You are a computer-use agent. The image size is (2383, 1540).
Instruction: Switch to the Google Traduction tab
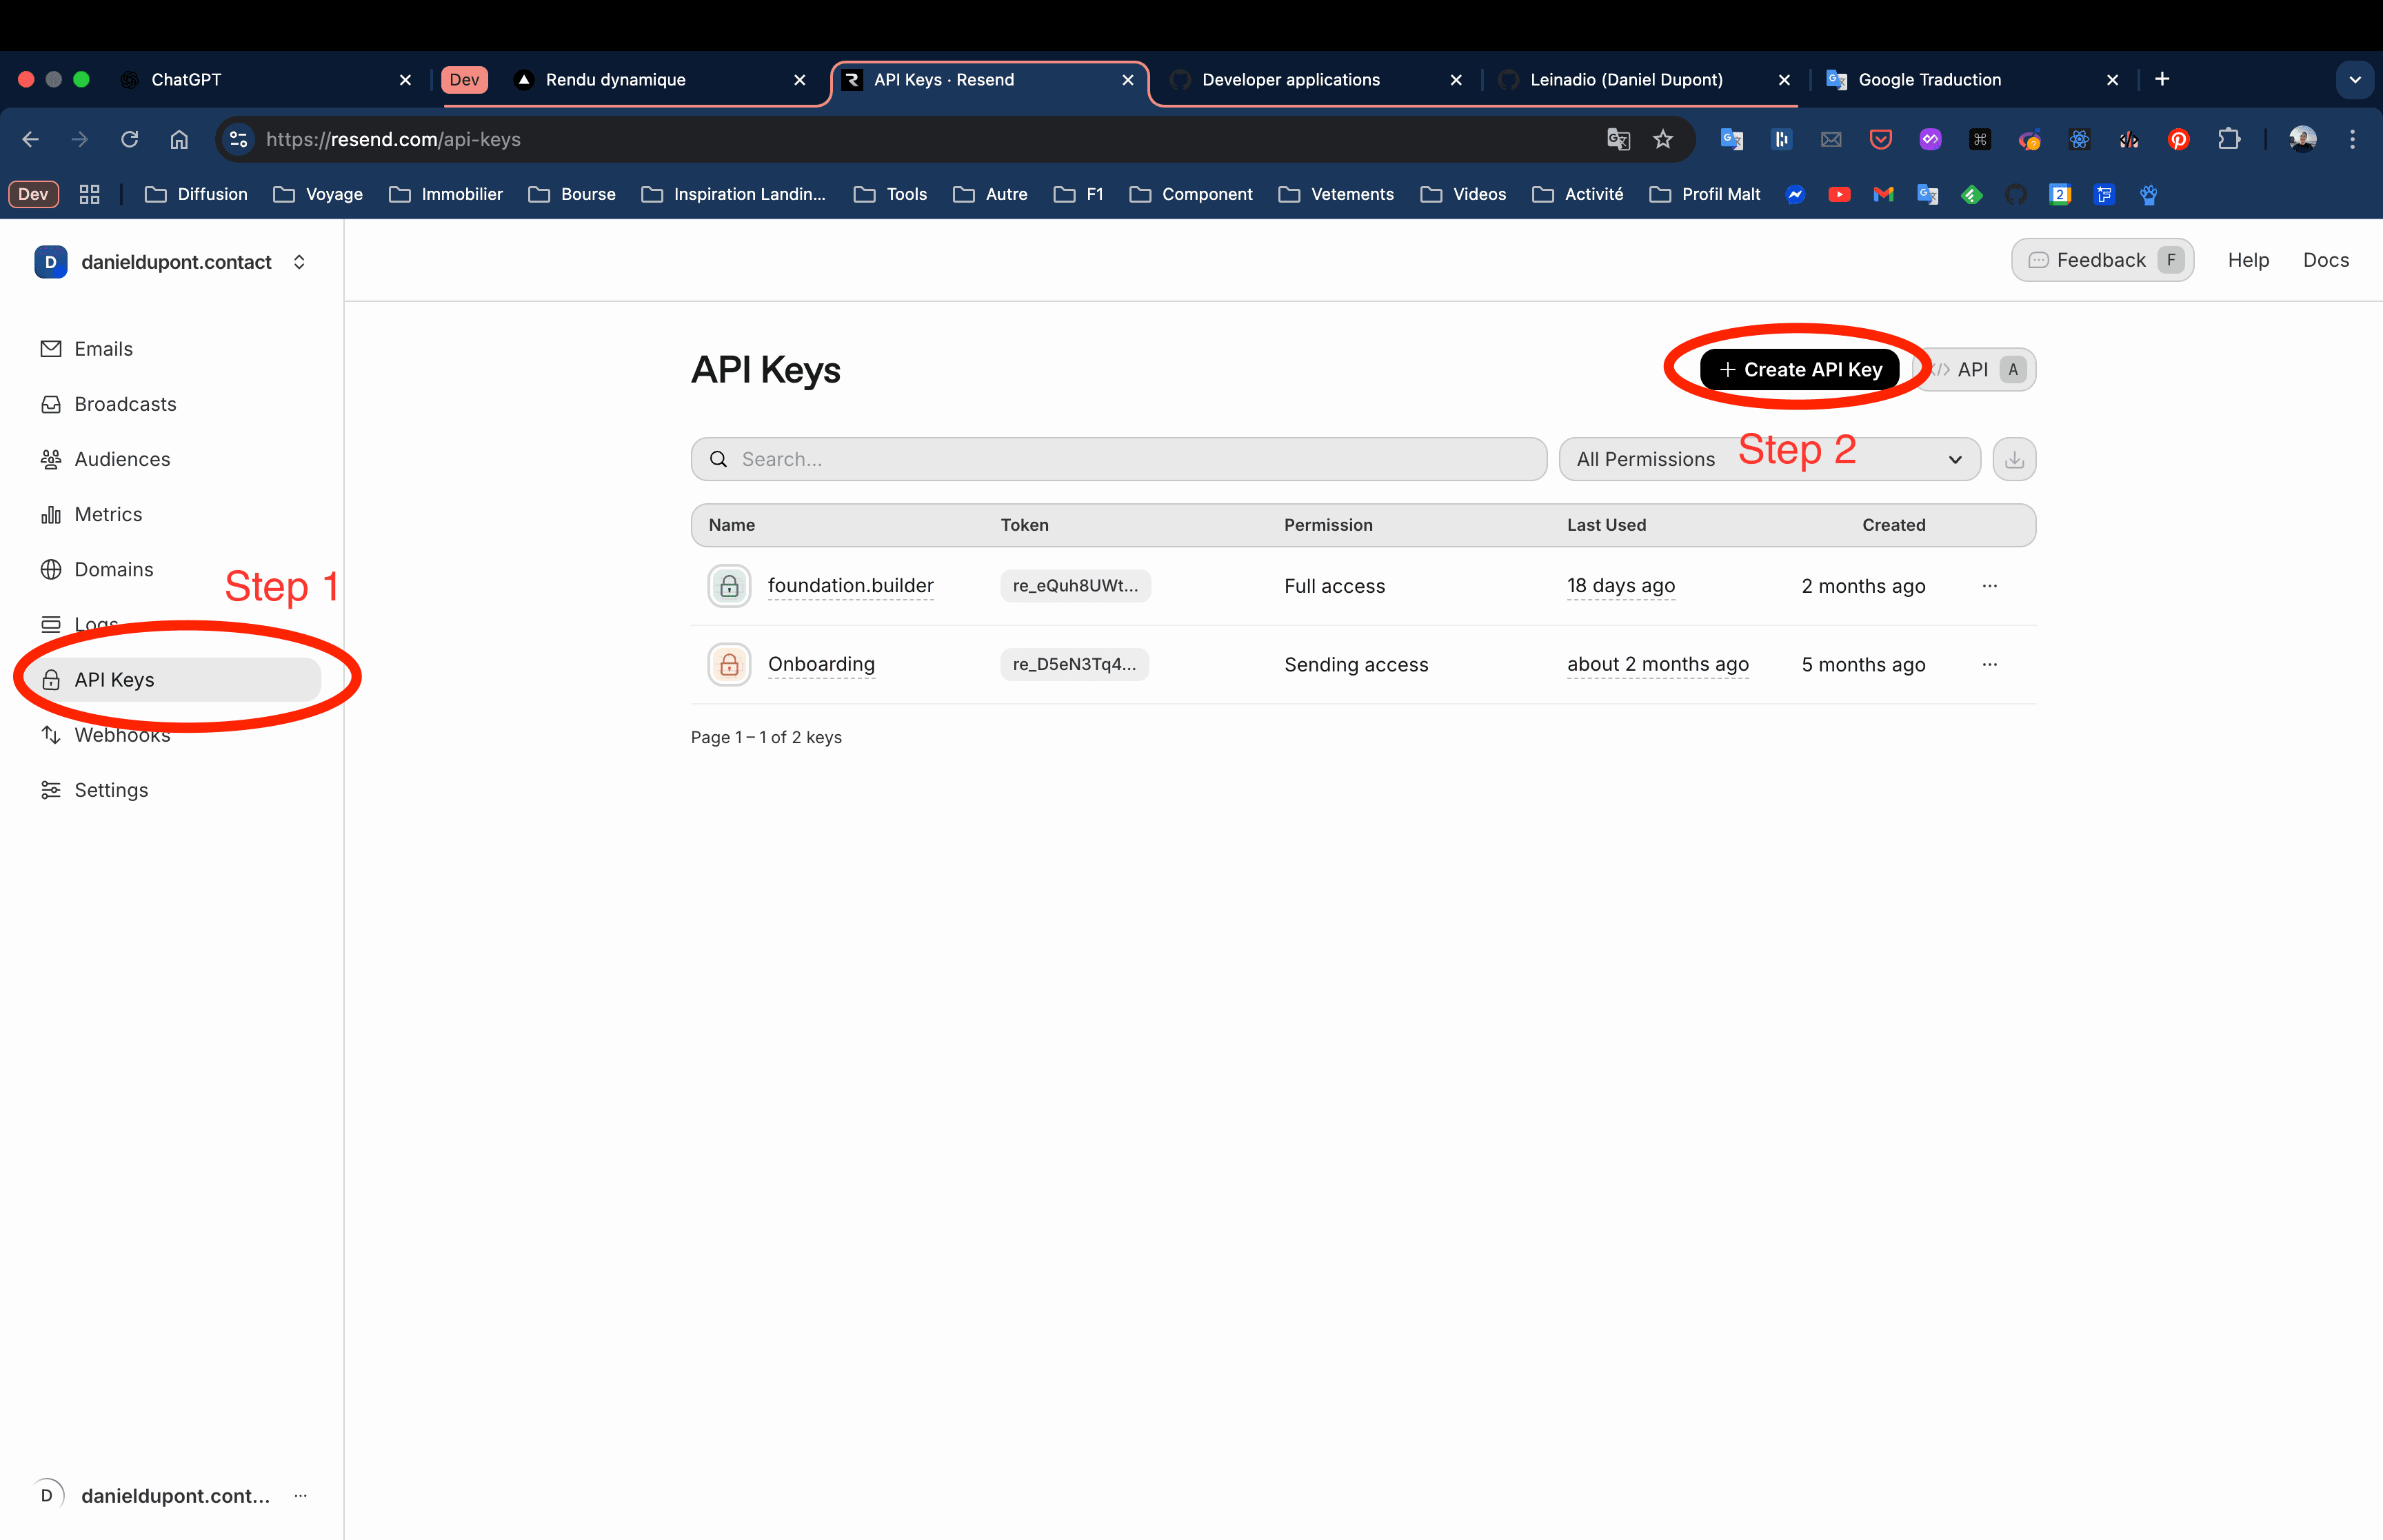pos(1929,80)
